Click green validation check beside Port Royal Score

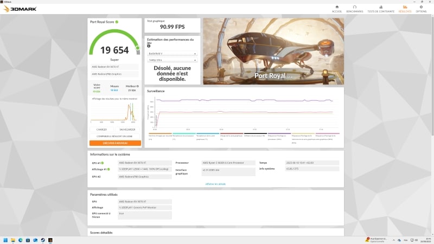point(117,22)
